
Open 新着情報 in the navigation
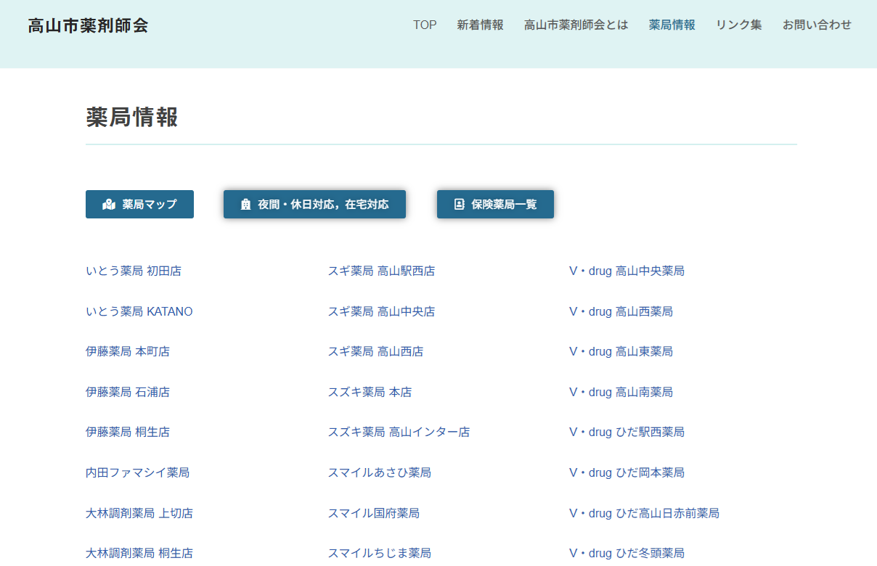[x=480, y=25]
